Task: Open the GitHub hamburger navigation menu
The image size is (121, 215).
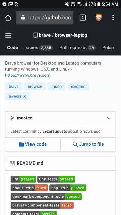Action: [x=9, y=35]
